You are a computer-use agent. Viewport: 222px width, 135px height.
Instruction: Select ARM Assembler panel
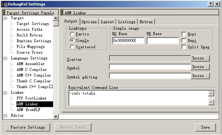[31, 64]
